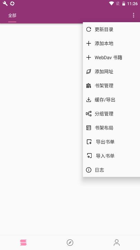Tap the pink bookshelf icon in bottom bar

click(x=24, y=243)
